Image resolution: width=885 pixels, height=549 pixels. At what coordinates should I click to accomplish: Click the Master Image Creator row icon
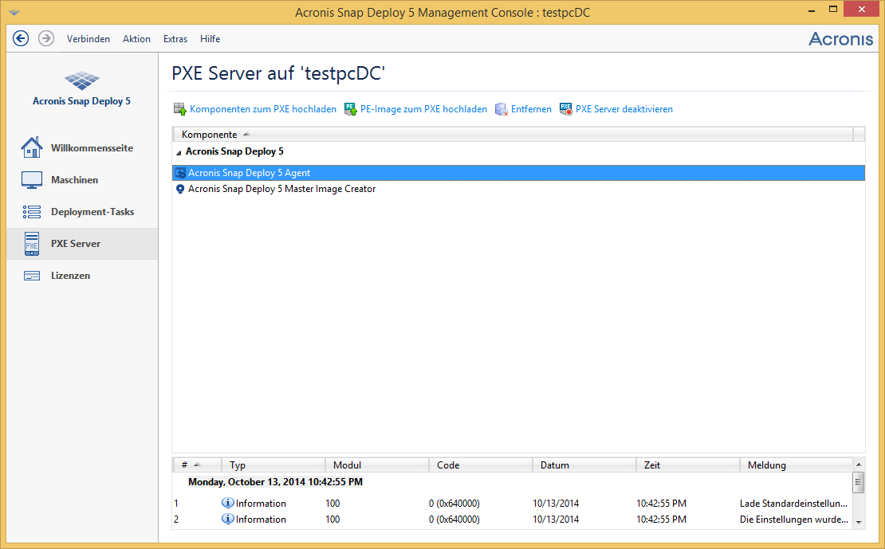tap(180, 189)
